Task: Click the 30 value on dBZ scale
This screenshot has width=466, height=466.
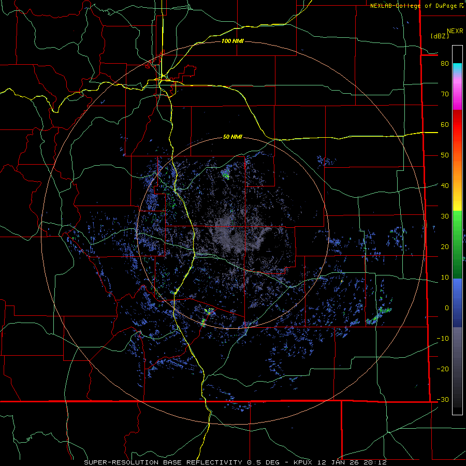Action: click(445, 216)
